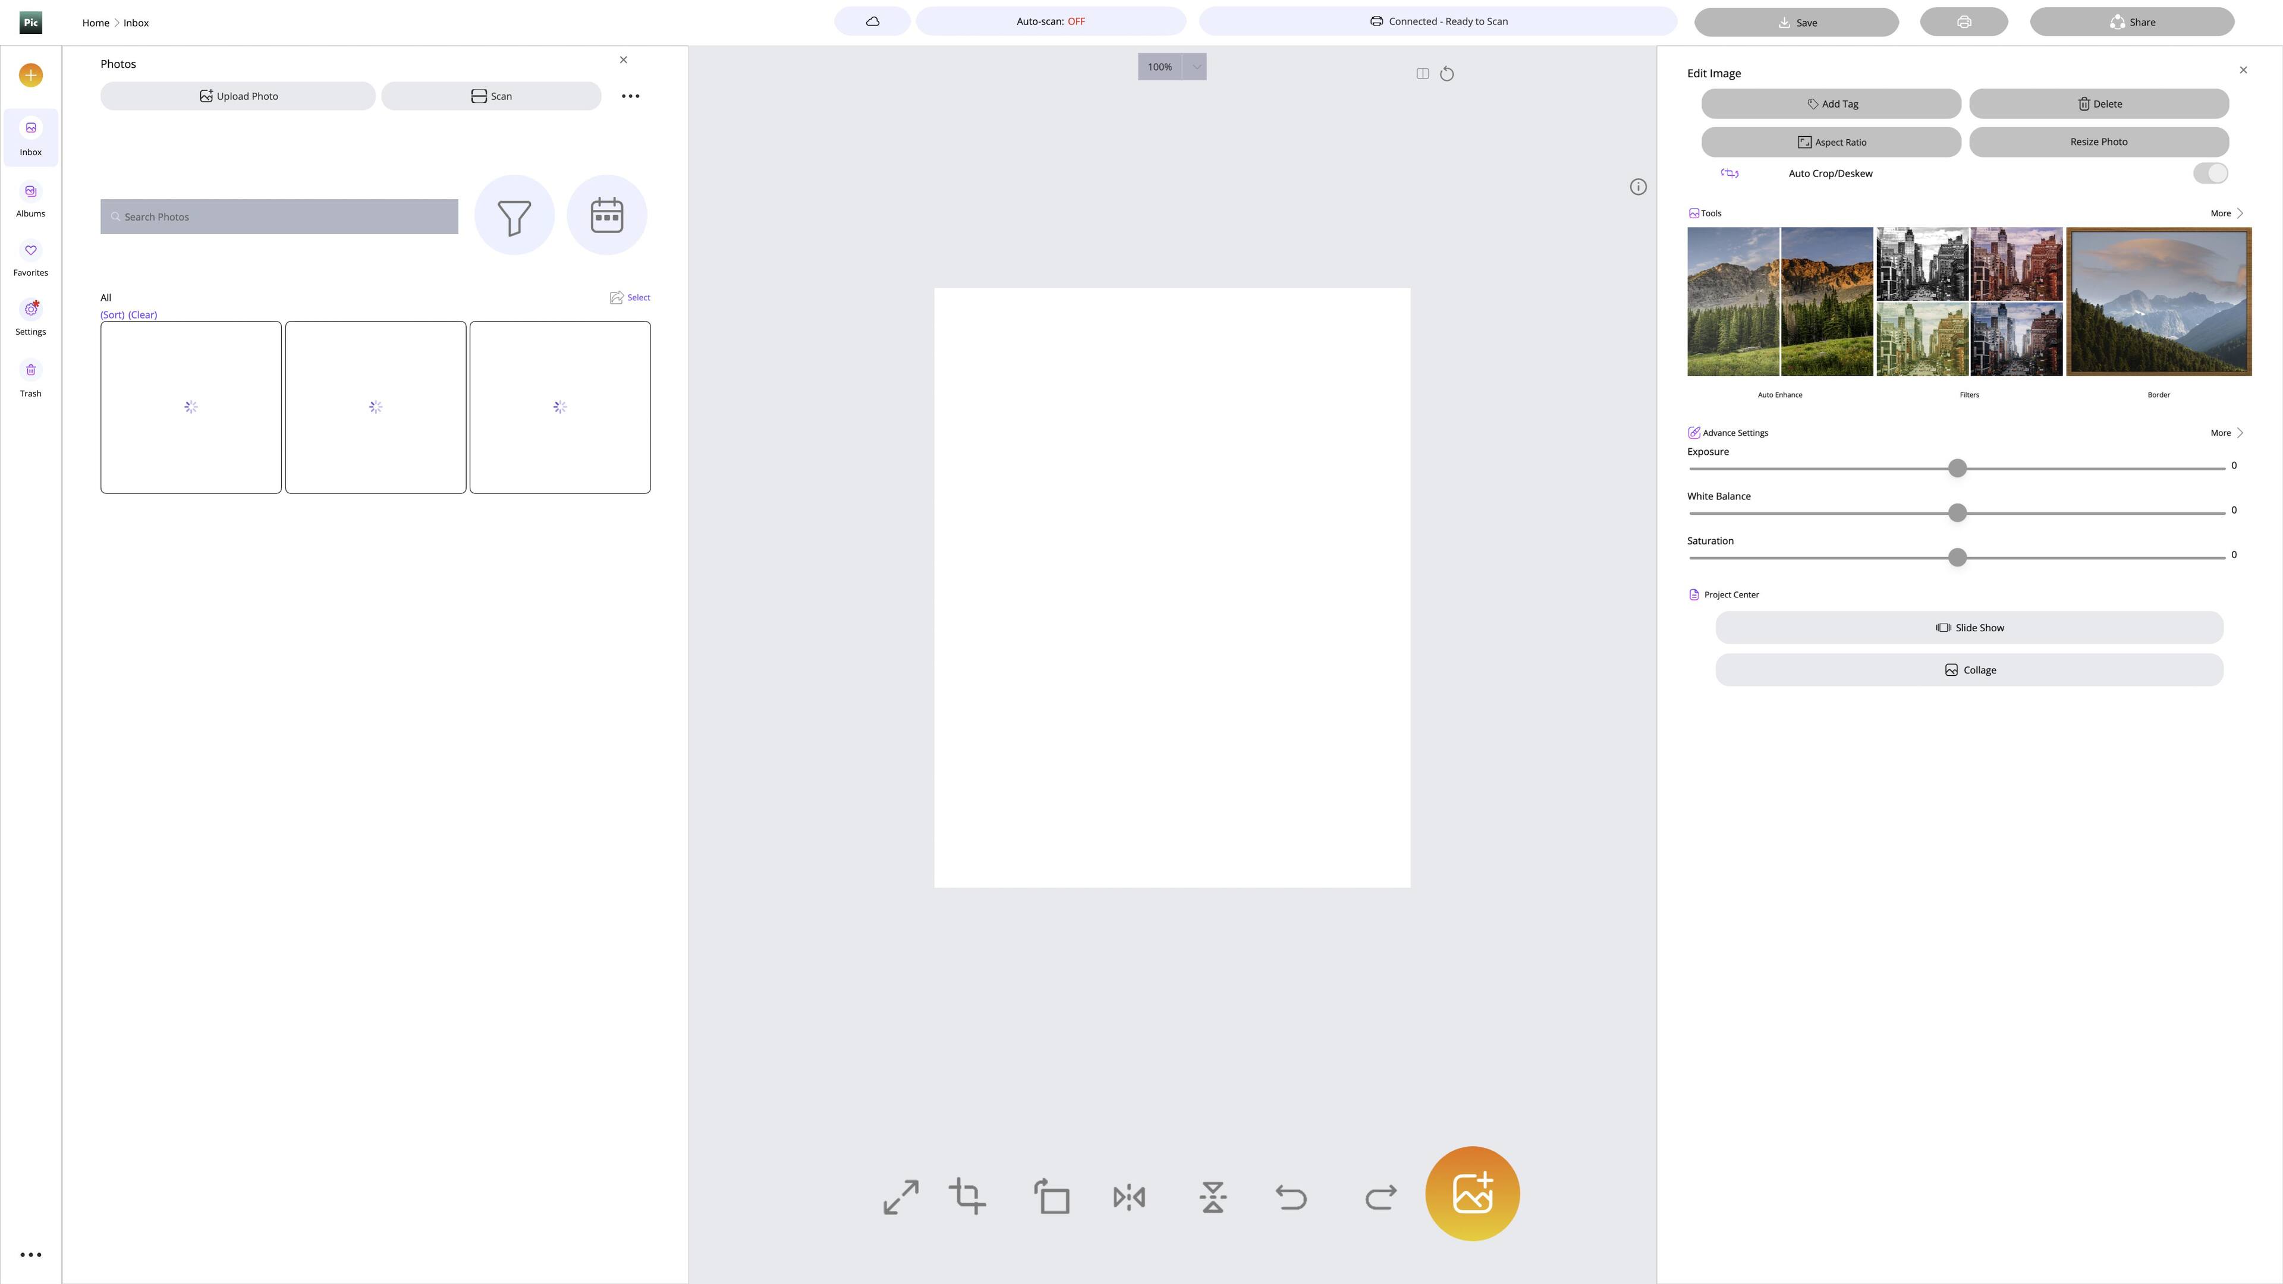Flip image vertically icon
The width and height of the screenshot is (2283, 1284).
click(1212, 1197)
